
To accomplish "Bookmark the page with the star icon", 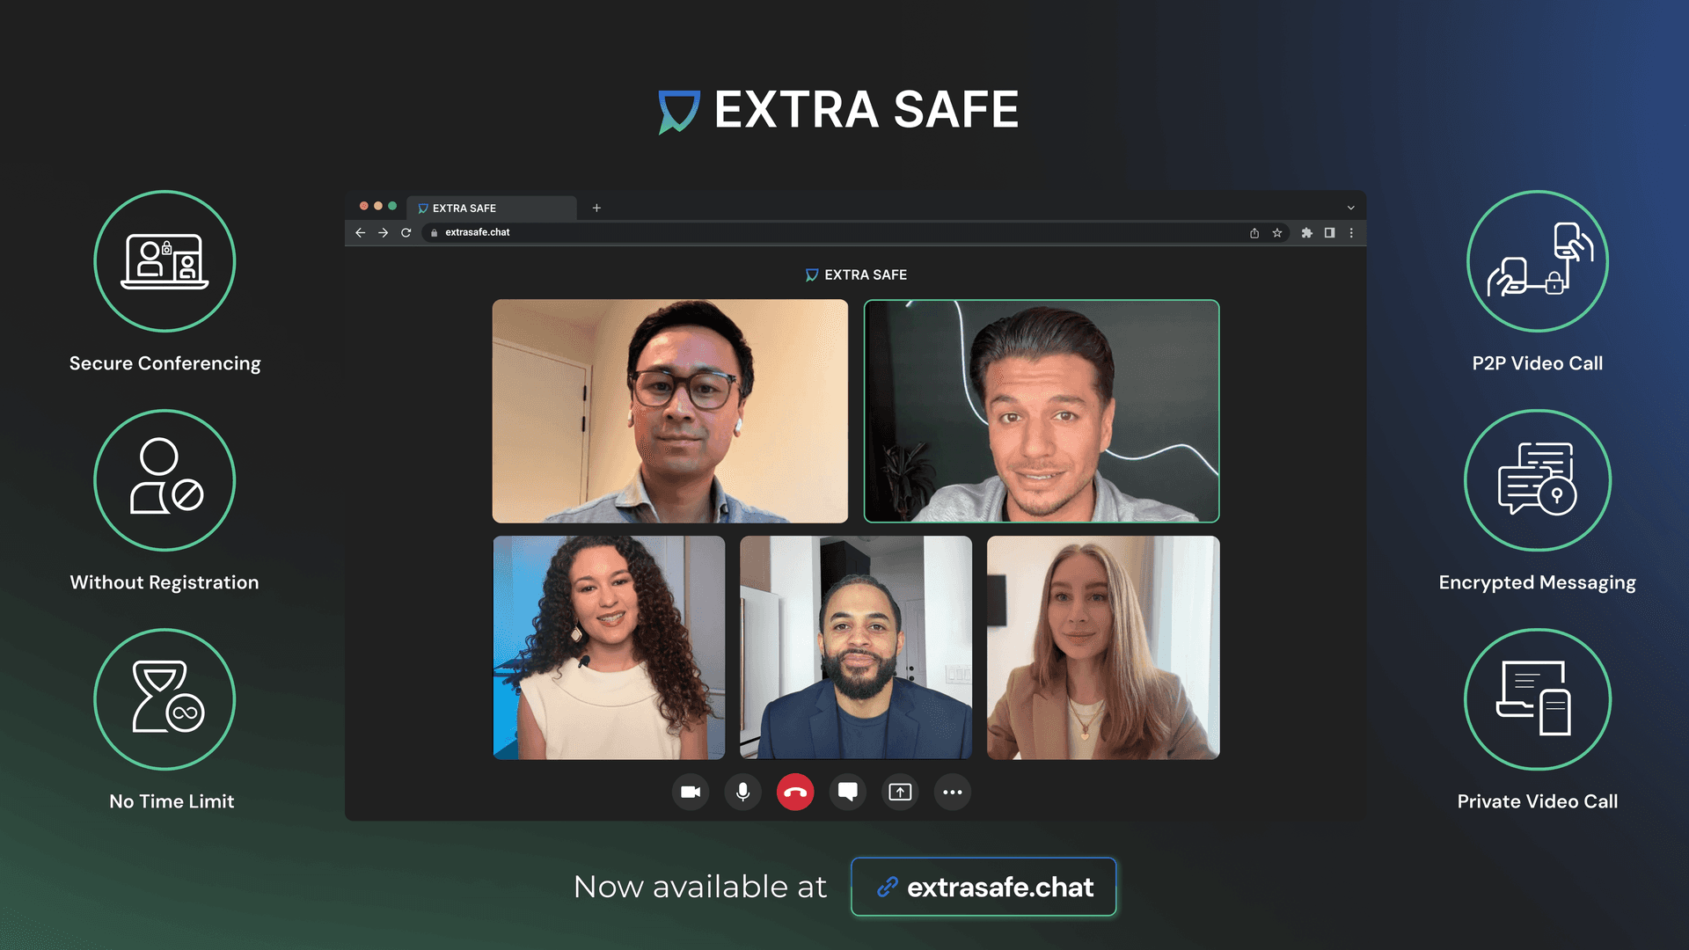I will click(x=1277, y=232).
